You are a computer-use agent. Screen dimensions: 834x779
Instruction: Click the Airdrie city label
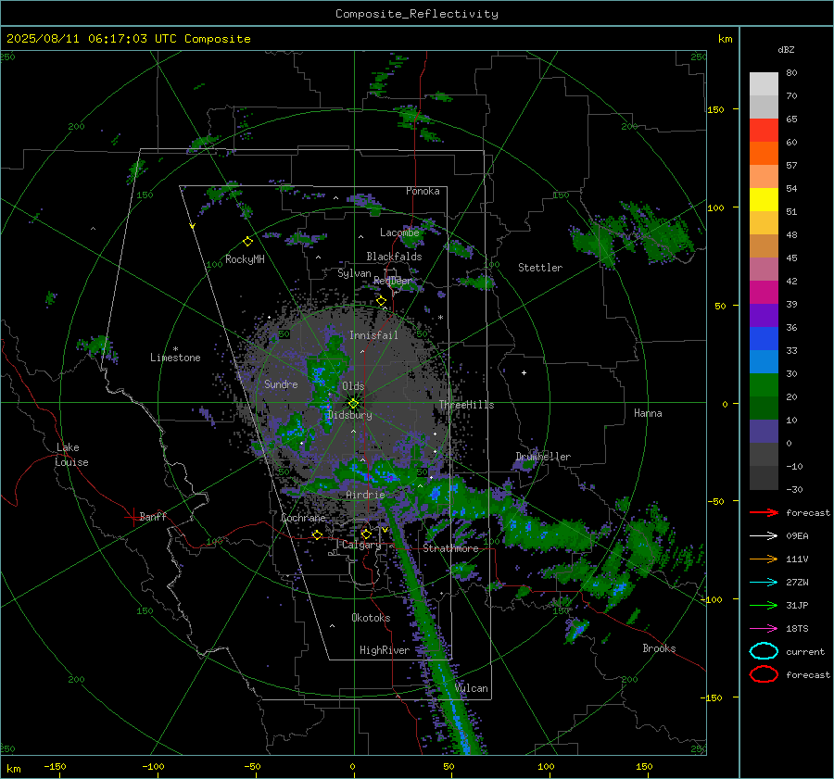point(365,495)
